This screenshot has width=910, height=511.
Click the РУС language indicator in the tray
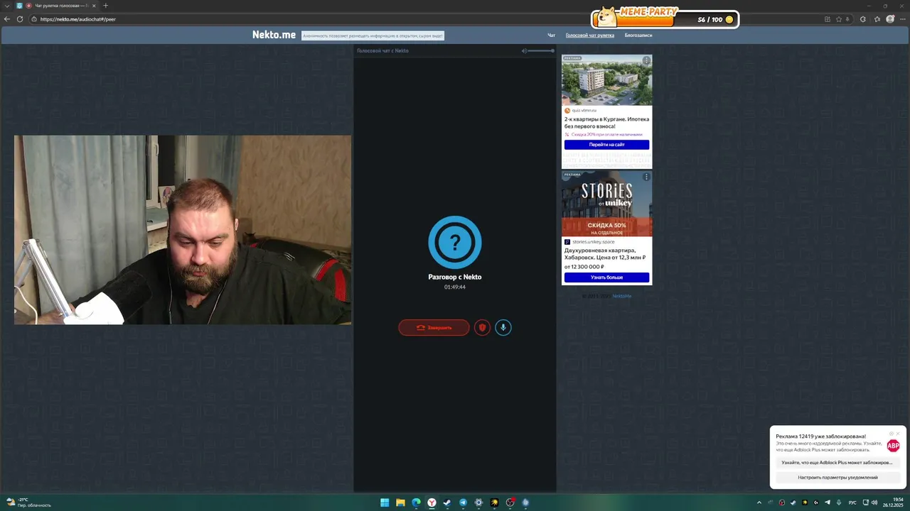click(x=852, y=502)
